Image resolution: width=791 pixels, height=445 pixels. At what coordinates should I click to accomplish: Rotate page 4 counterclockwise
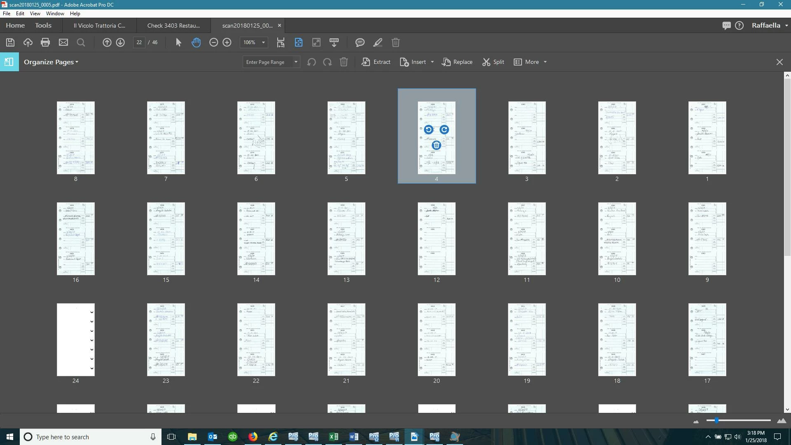[428, 130]
